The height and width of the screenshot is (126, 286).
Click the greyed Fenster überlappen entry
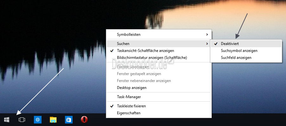tap(159, 67)
